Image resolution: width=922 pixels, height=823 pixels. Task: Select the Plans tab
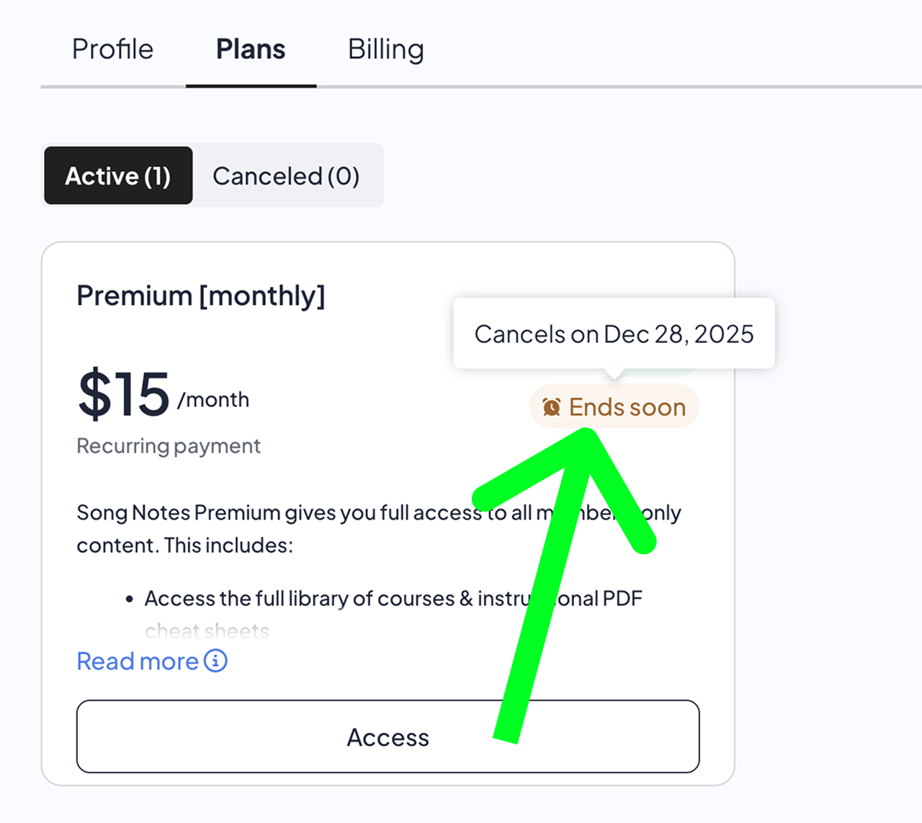point(251,49)
